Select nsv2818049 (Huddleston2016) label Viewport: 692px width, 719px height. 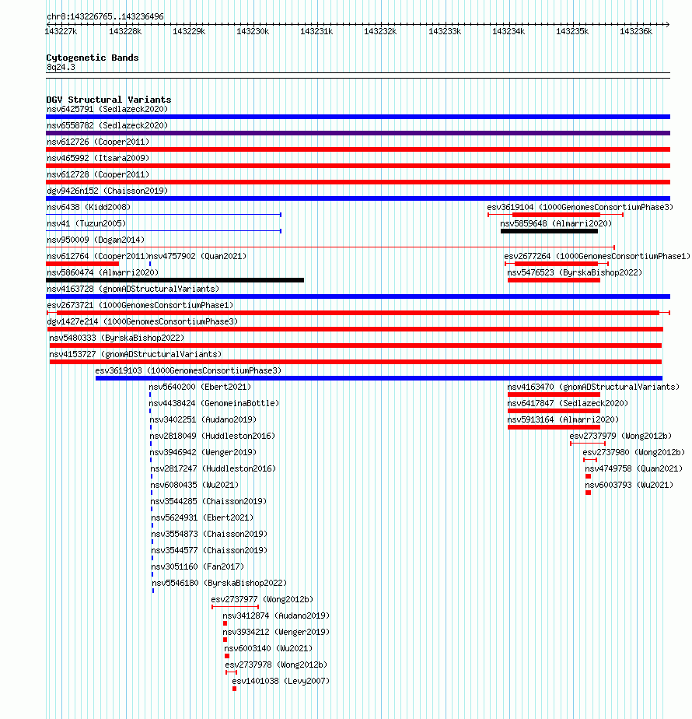click(212, 436)
